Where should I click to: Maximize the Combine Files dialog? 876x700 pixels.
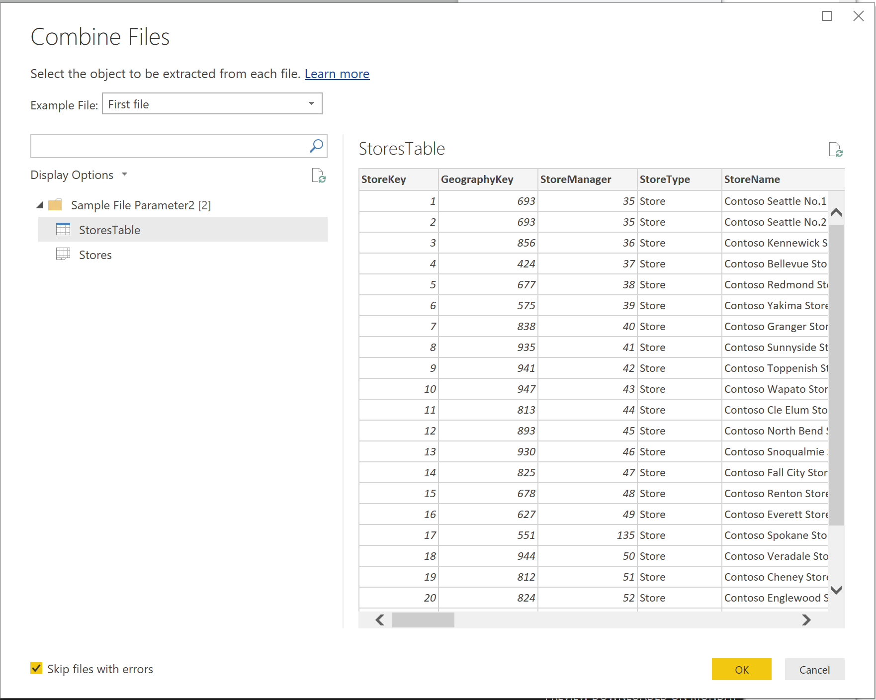coord(827,16)
